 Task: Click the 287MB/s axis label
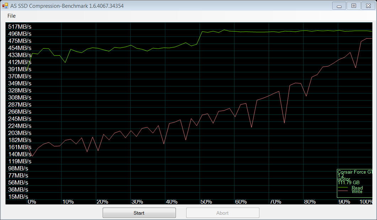(x=20, y=105)
